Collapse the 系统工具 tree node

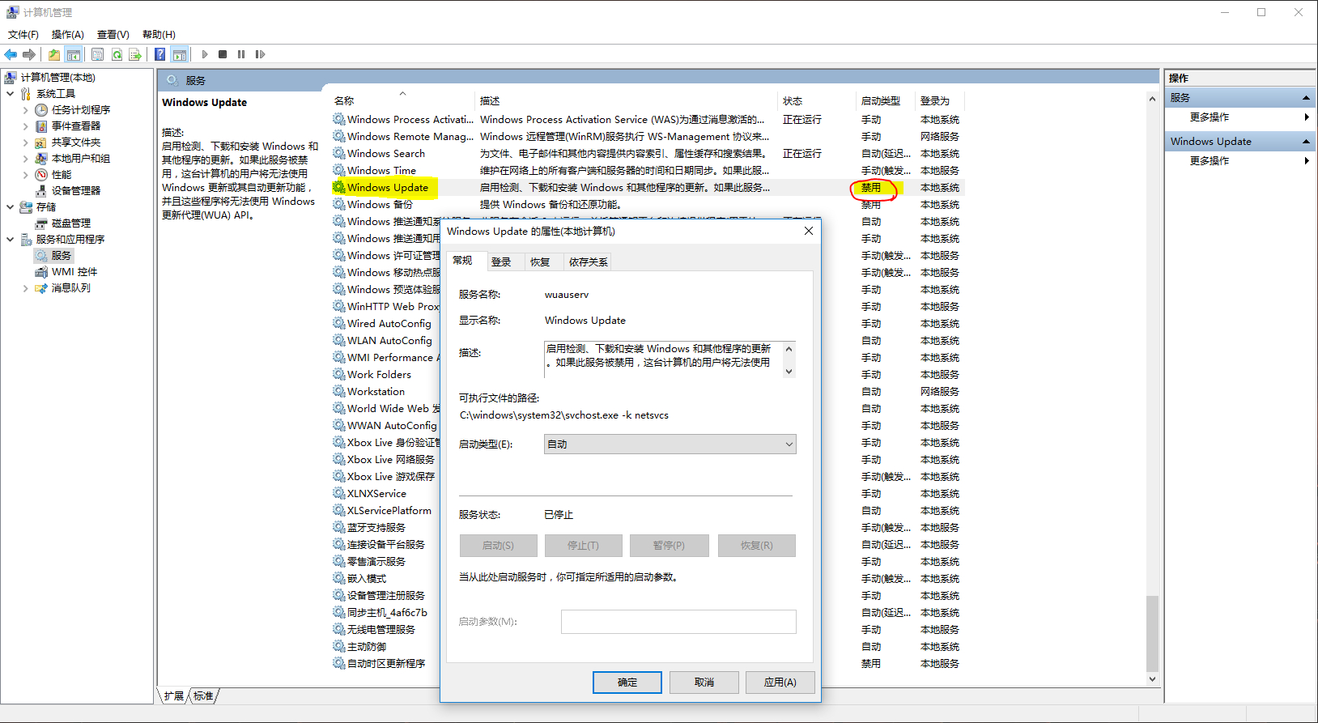(x=10, y=94)
